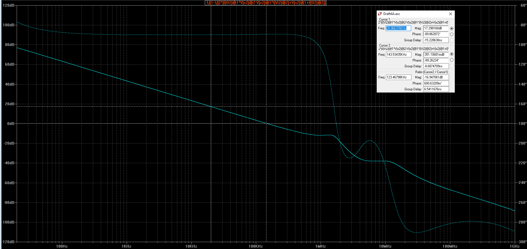
Task: Select the Cursor 1 Group Delay radio button
Action: point(452,40)
